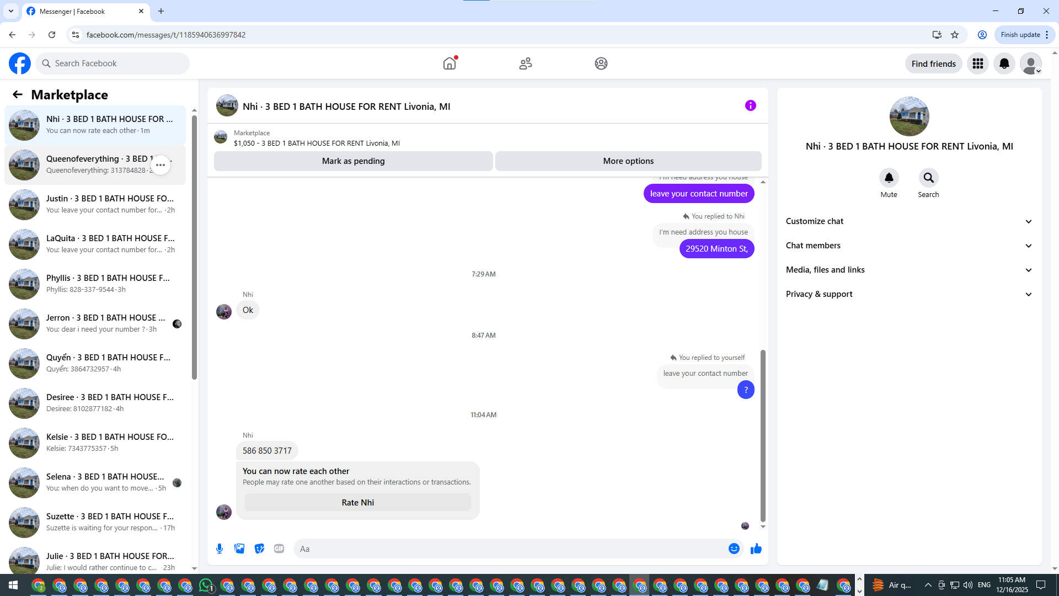This screenshot has width=1059, height=596.
Task: Open the clock and date flyout
Action: point(1012,585)
